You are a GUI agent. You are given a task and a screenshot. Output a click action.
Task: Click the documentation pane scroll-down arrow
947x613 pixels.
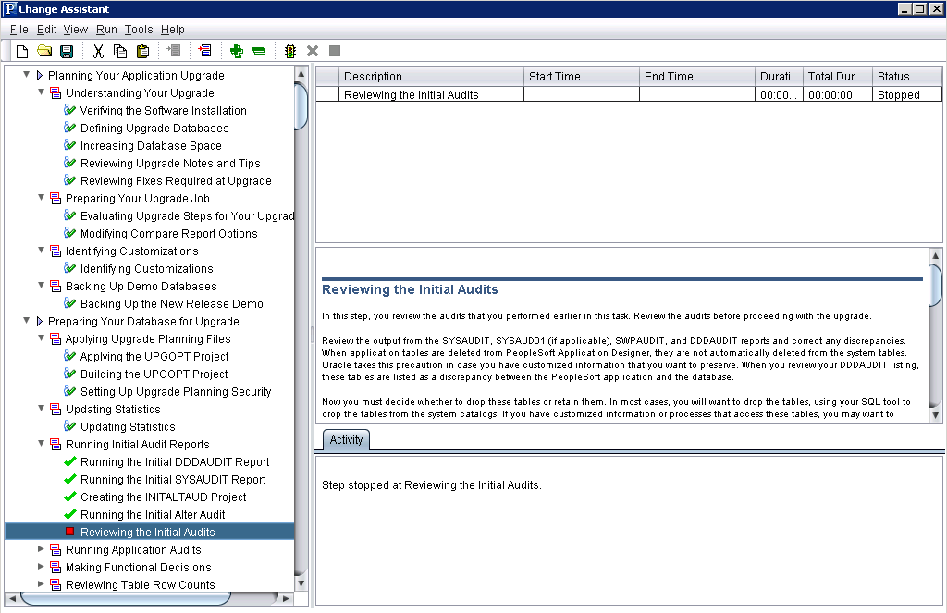936,415
